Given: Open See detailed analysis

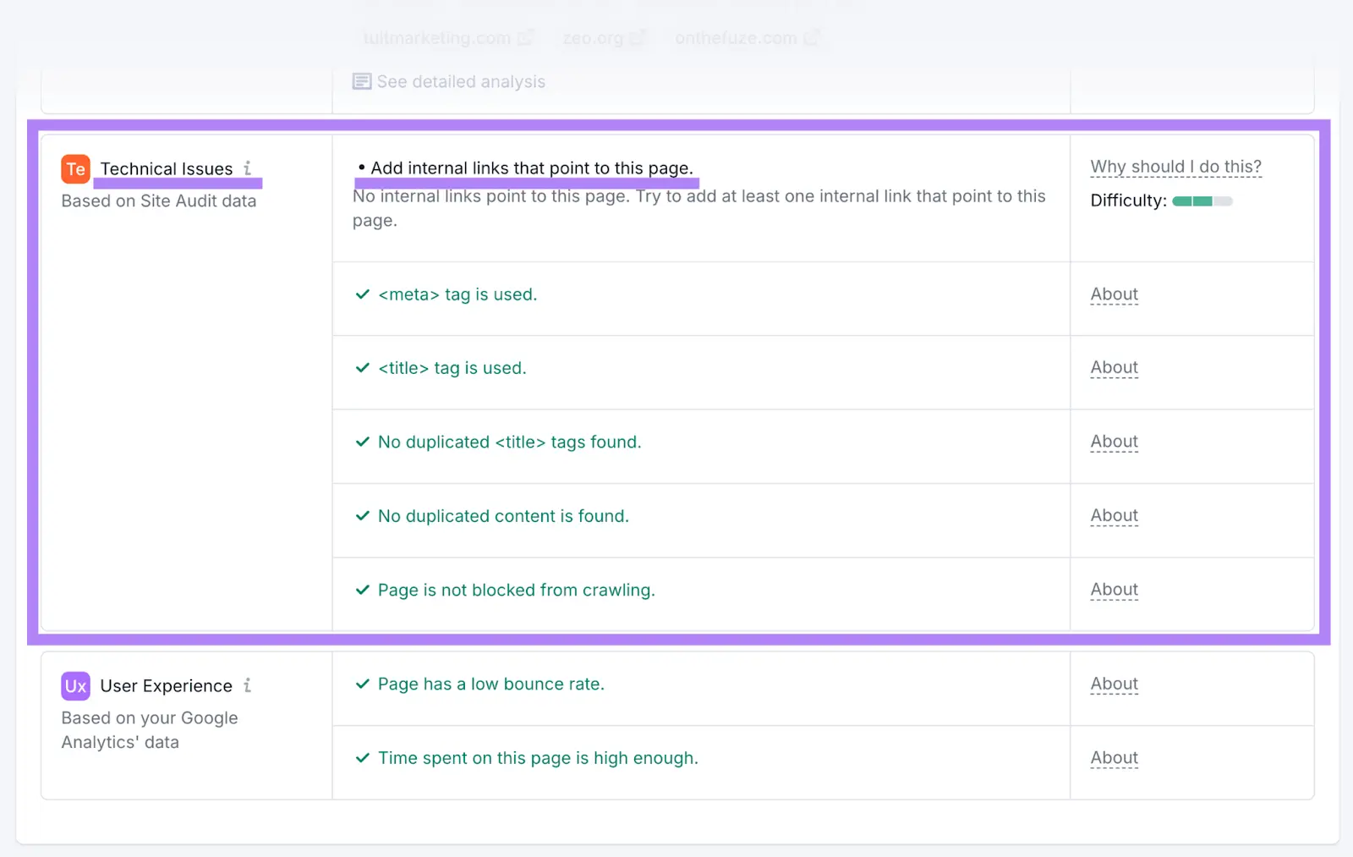Looking at the screenshot, I should (x=461, y=81).
